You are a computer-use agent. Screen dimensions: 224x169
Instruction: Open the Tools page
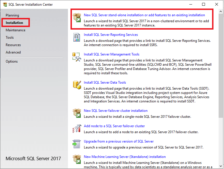[10, 38]
